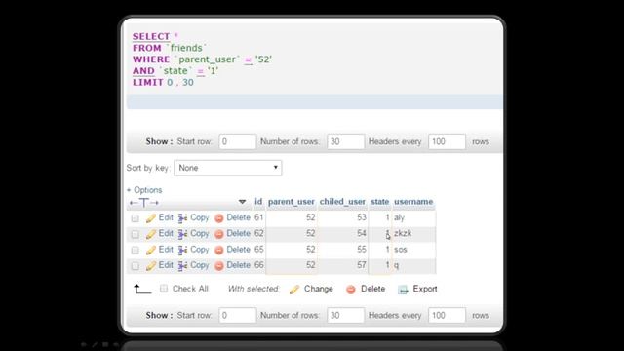Click the 'friends' table name in query

186,48
